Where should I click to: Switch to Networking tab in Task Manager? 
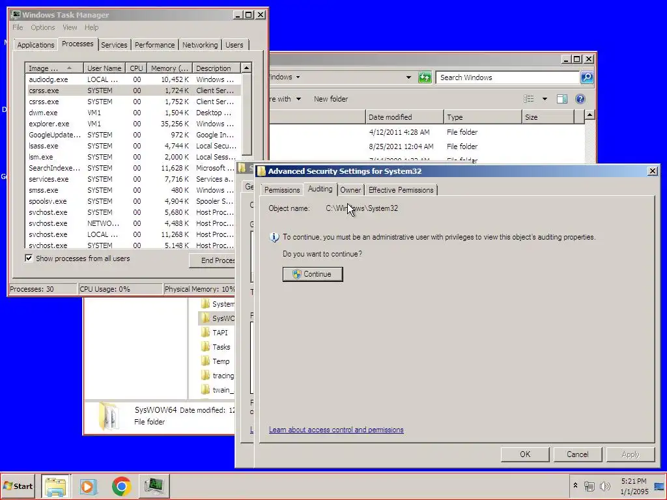pyautogui.click(x=200, y=45)
